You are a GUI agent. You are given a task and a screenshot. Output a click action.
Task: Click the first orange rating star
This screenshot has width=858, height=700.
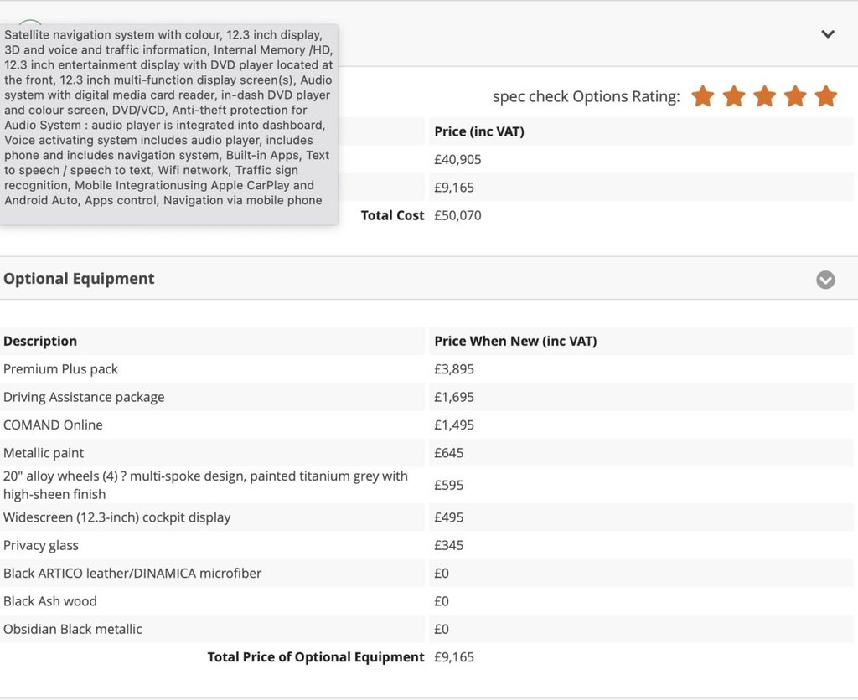click(x=703, y=96)
